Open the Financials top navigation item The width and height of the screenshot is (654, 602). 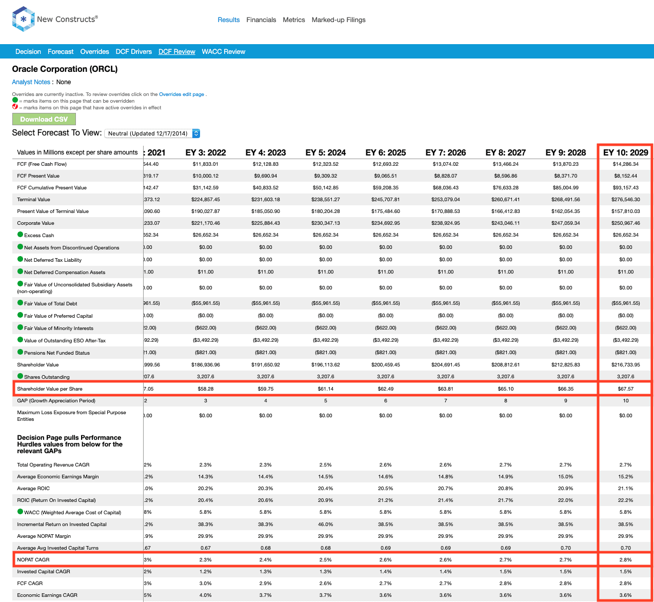coord(261,20)
